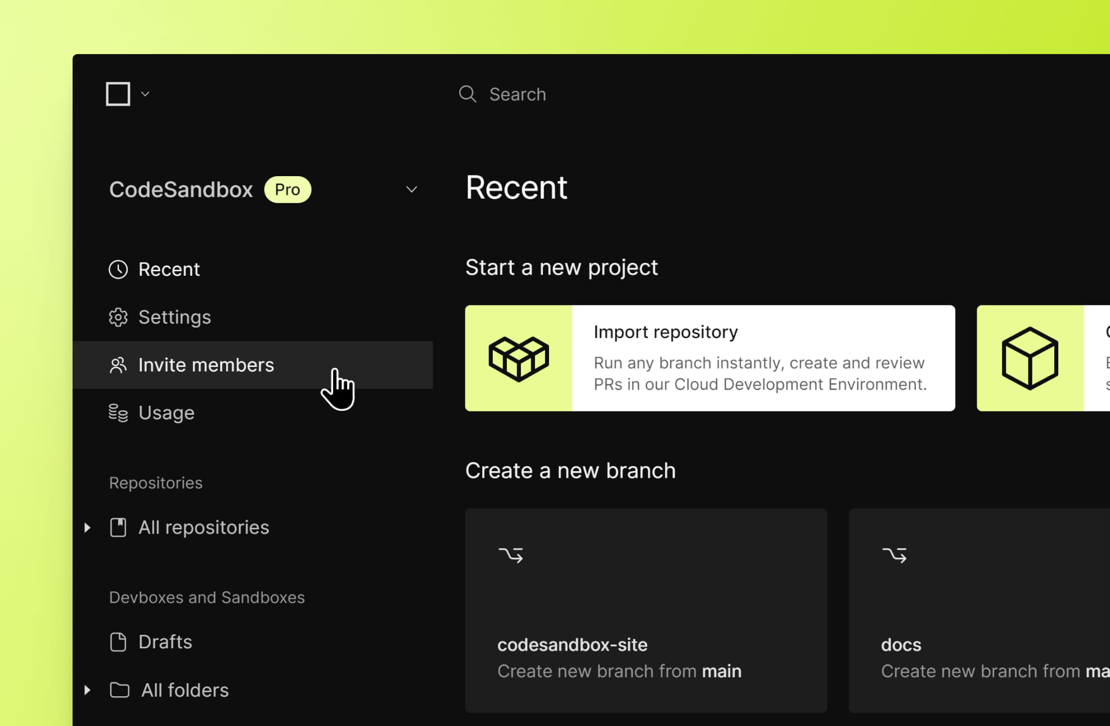
Task: Expand the All repositories tree item
Action: point(88,527)
